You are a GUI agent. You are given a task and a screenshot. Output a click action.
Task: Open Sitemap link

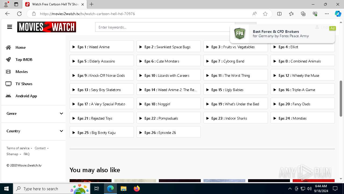click(12, 154)
